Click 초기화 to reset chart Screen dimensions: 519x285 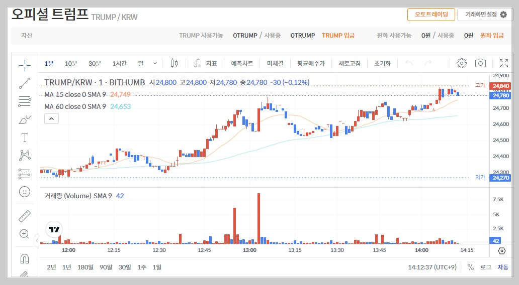[382, 63]
